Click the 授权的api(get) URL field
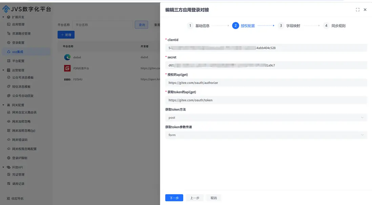Viewport: 372px width, 205px height. pos(266,83)
